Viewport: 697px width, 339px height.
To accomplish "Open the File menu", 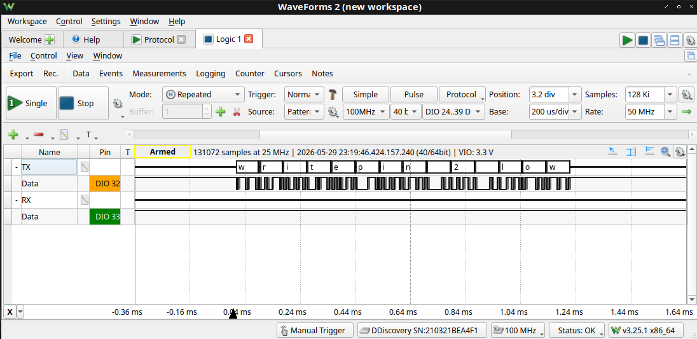I will [x=15, y=55].
